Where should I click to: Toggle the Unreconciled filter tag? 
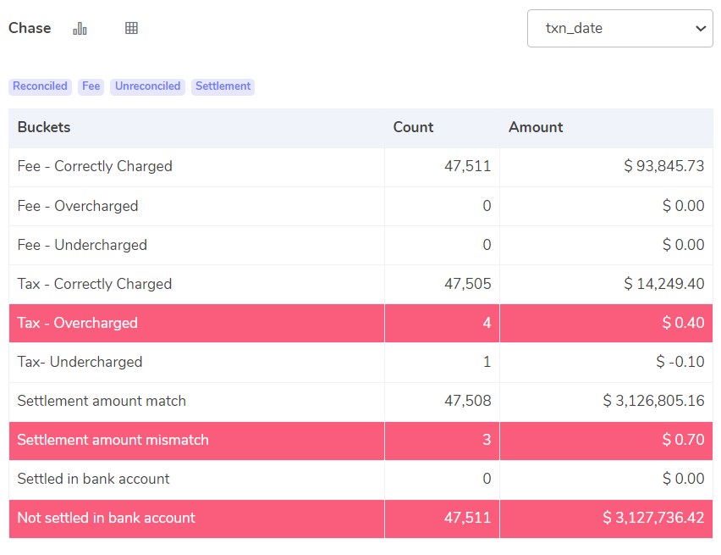click(147, 86)
